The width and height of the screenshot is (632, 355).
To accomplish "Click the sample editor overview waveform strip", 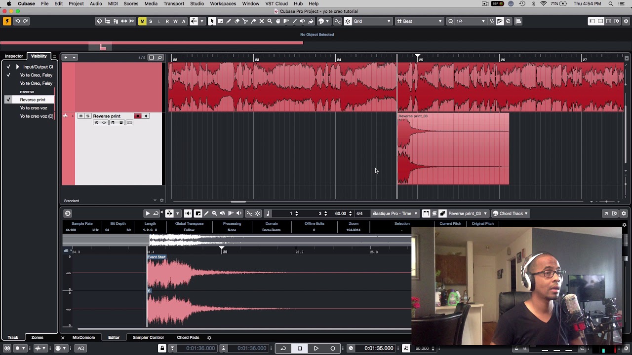I will click(237, 240).
